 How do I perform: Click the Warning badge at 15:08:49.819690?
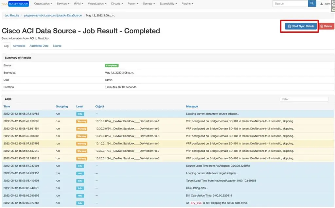coord(81,121)
